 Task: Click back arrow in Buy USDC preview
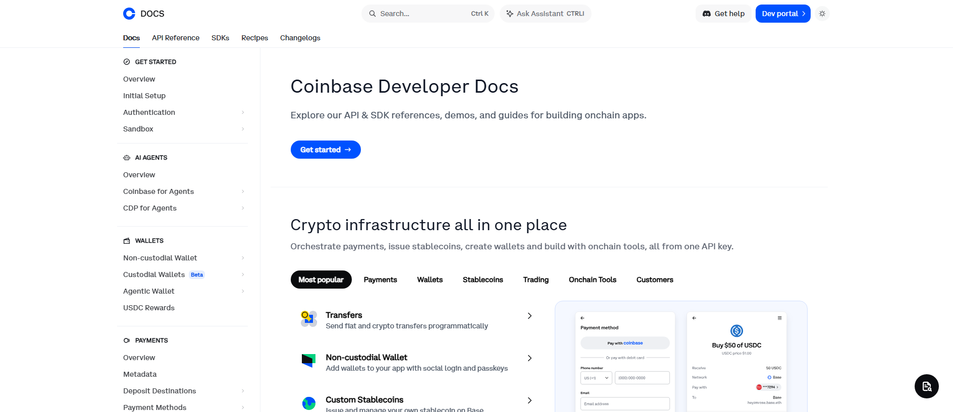pyautogui.click(x=694, y=318)
